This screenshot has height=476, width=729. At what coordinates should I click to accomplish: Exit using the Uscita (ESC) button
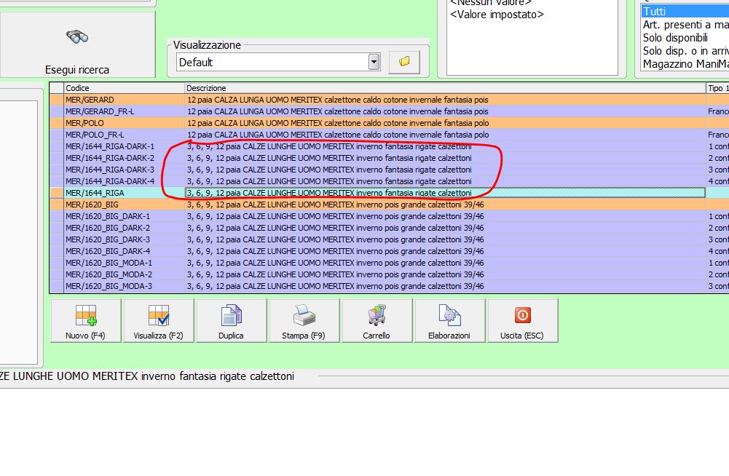pos(522,321)
